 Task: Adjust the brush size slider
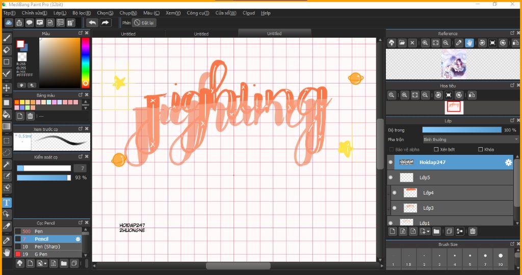pos(44,168)
